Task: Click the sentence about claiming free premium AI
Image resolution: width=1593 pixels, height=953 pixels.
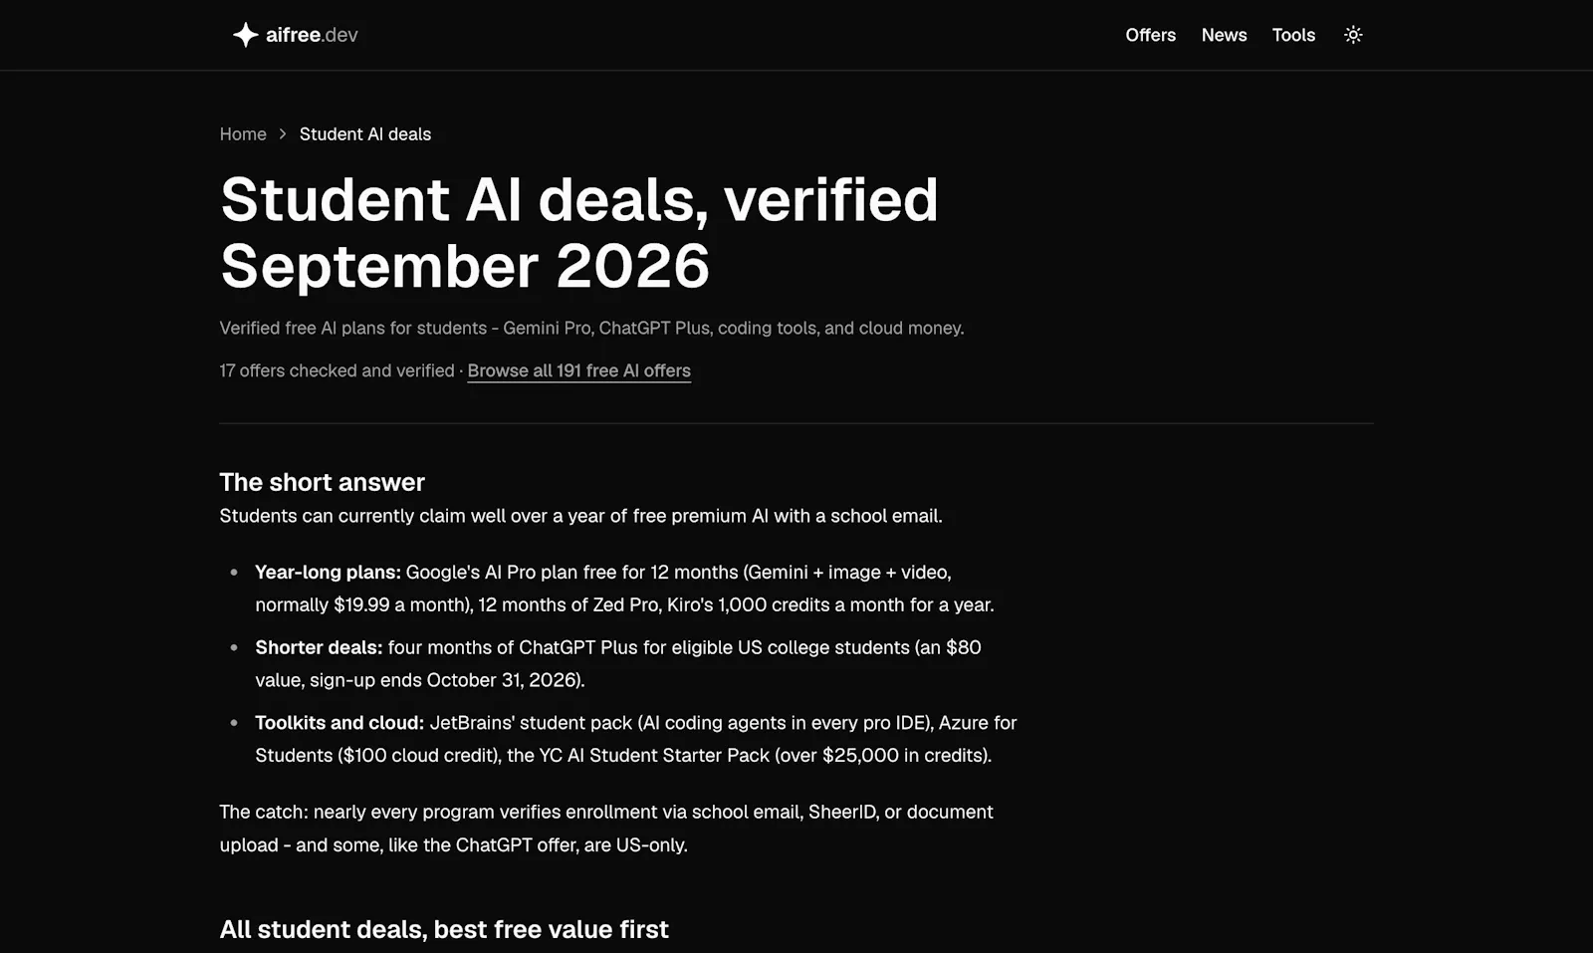Action: tap(580, 516)
